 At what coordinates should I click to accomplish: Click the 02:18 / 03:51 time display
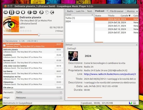coord(56,27)
